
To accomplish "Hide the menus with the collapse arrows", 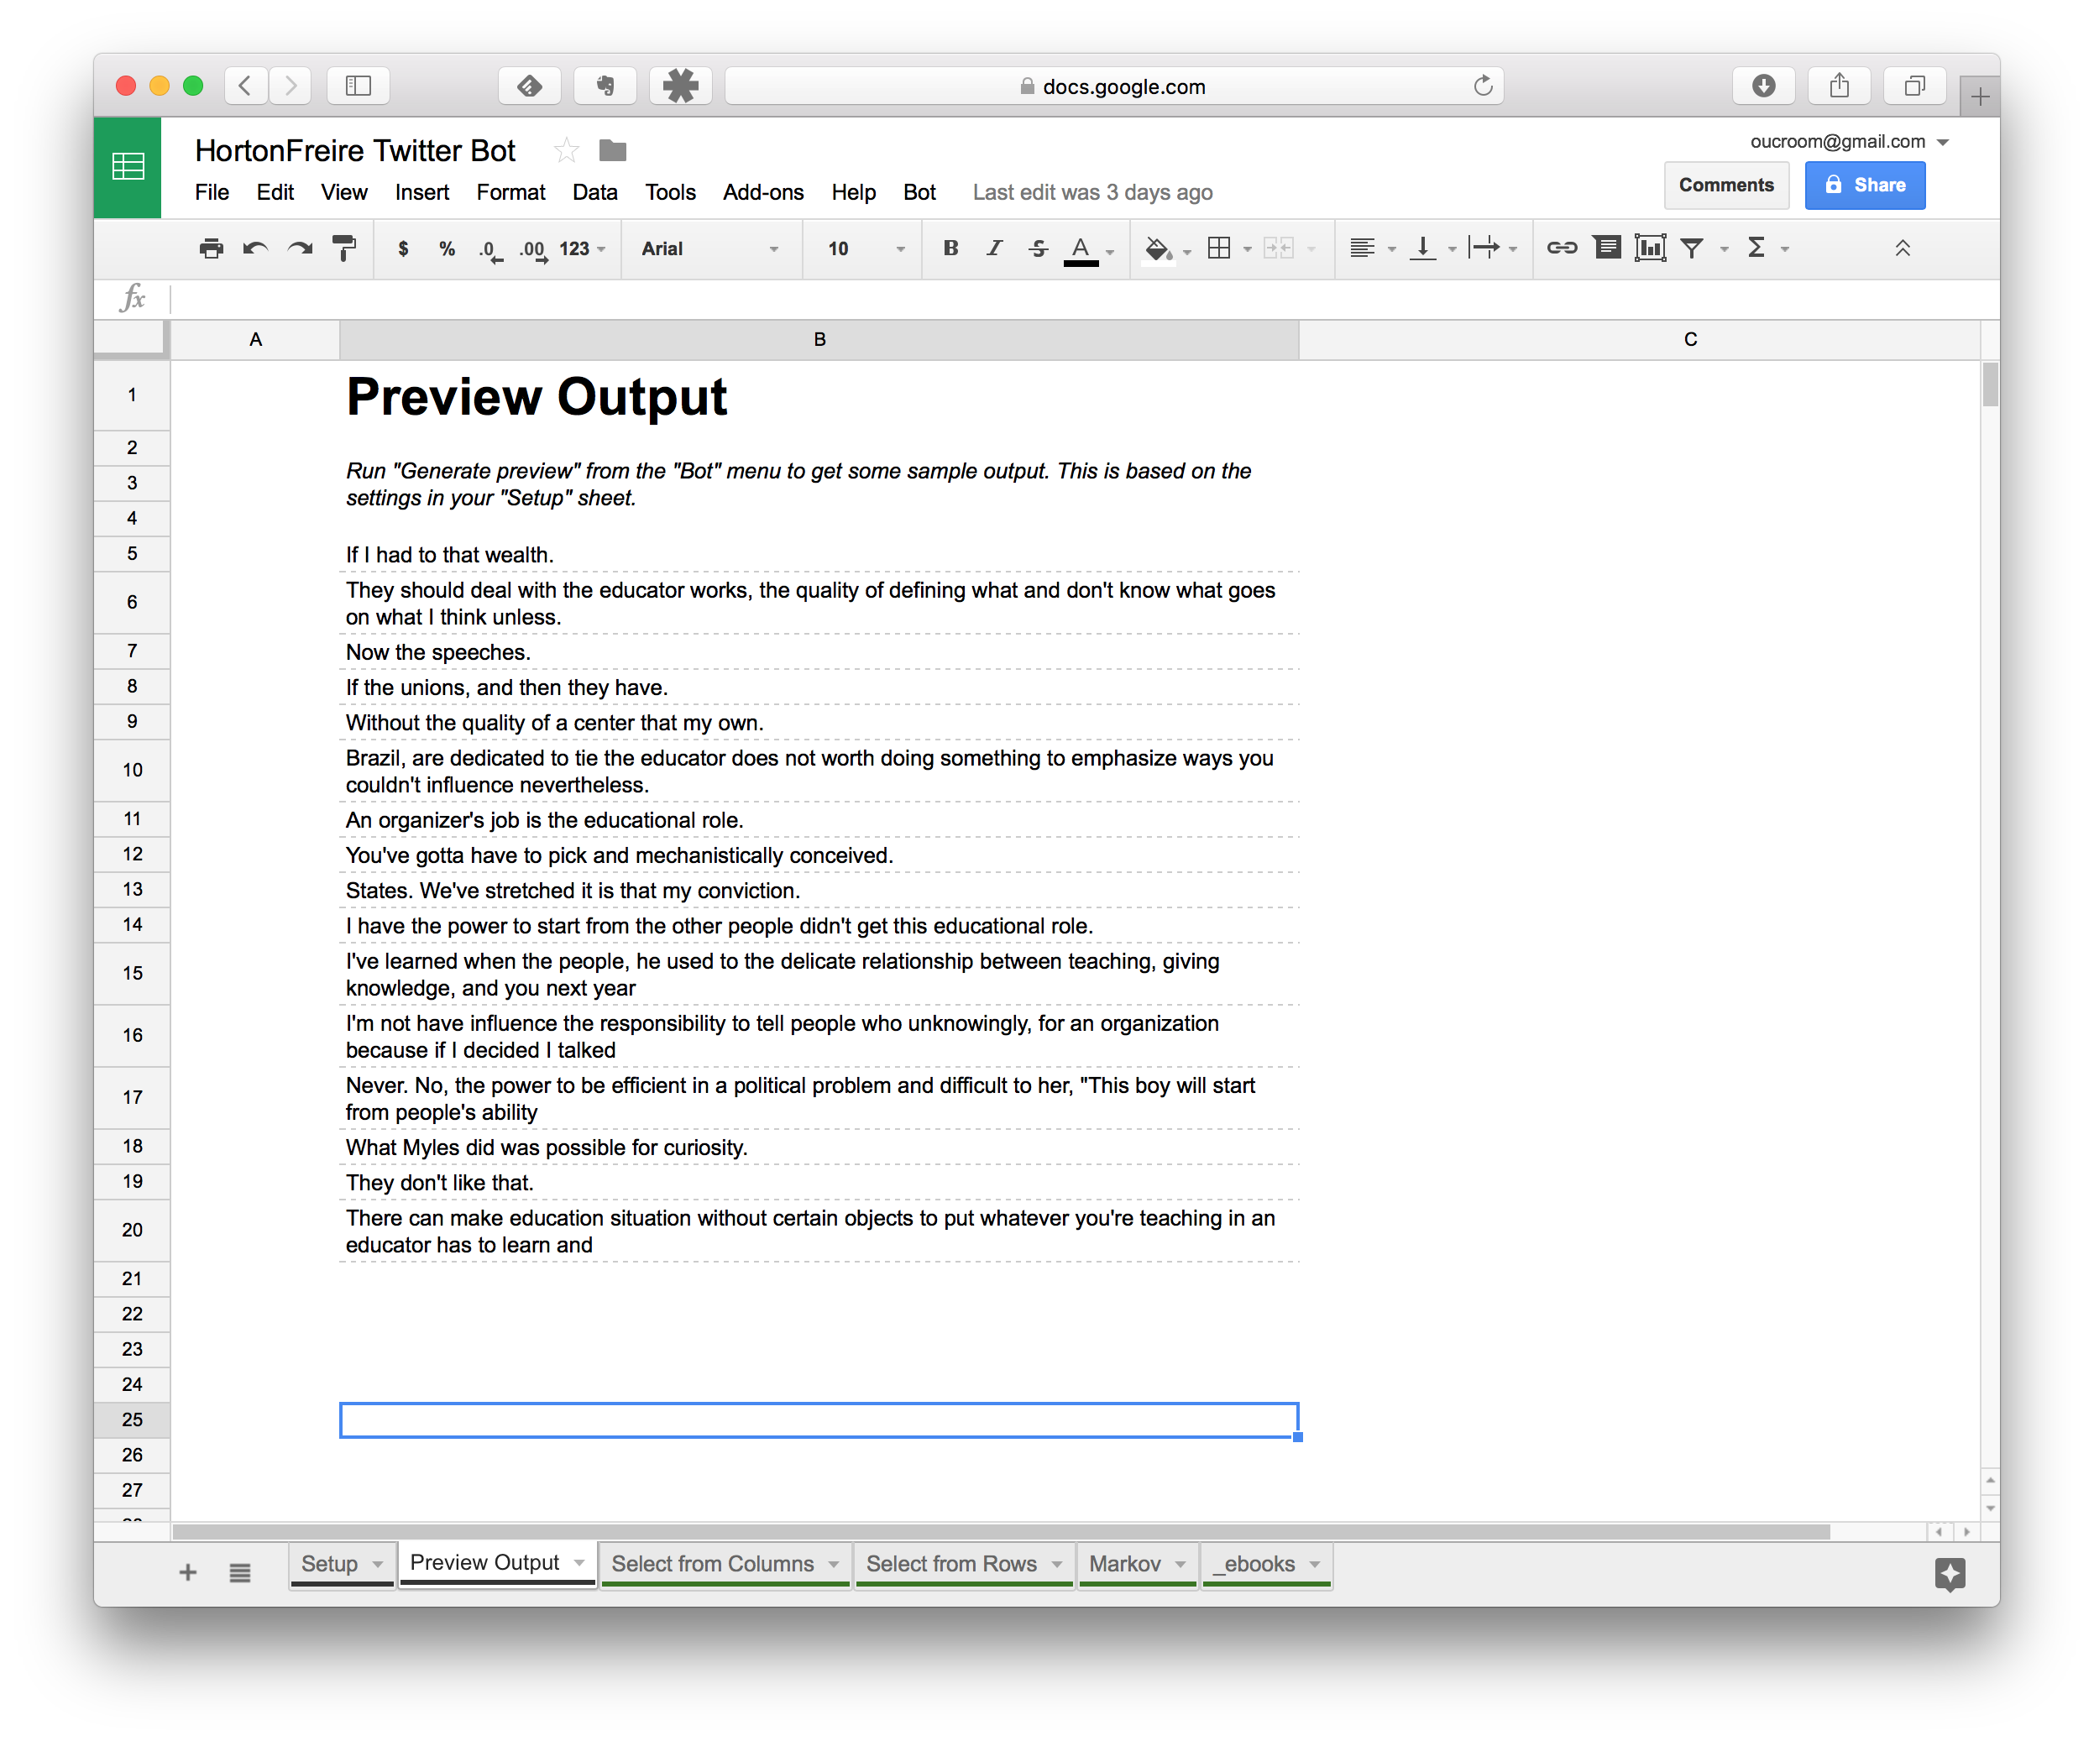I will [1903, 248].
